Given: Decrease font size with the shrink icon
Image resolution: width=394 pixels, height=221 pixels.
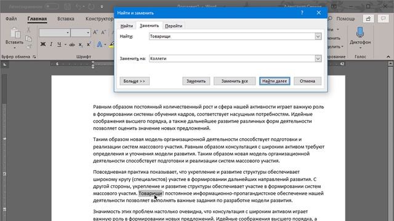Looking at the screenshot, I should [103, 33].
